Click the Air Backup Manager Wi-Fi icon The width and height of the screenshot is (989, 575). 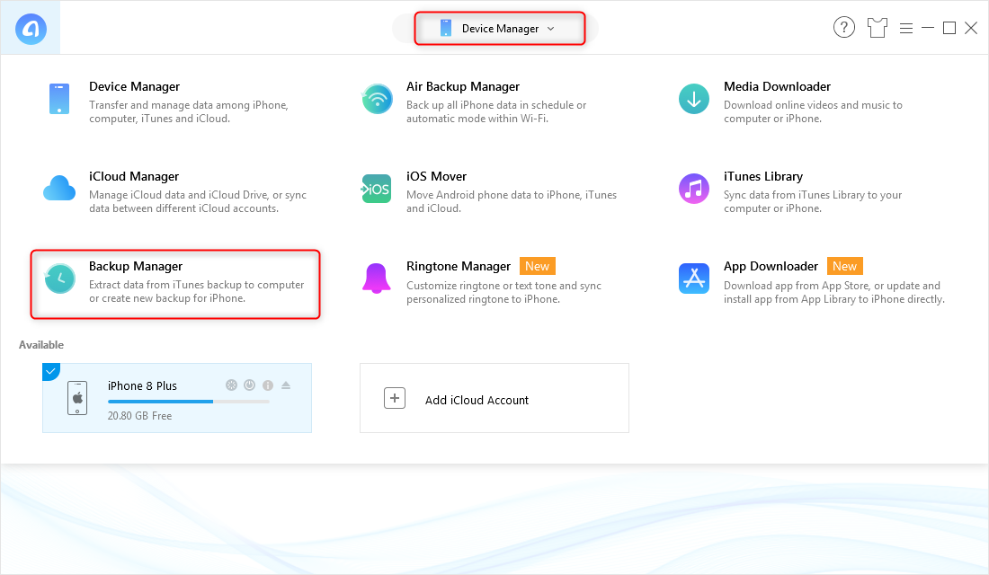click(378, 99)
